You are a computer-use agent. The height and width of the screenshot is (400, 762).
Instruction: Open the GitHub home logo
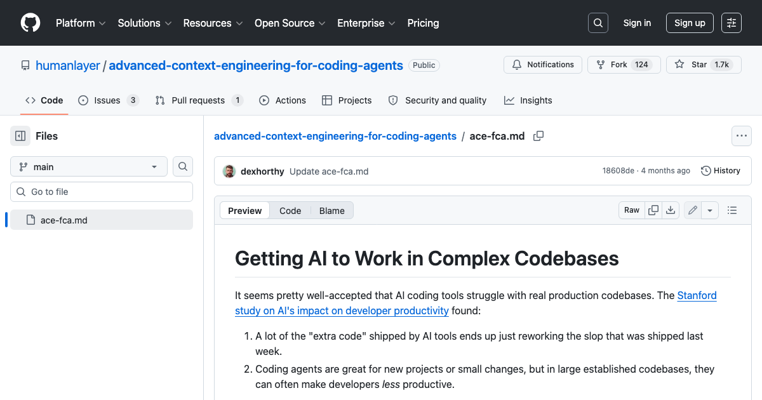30,23
